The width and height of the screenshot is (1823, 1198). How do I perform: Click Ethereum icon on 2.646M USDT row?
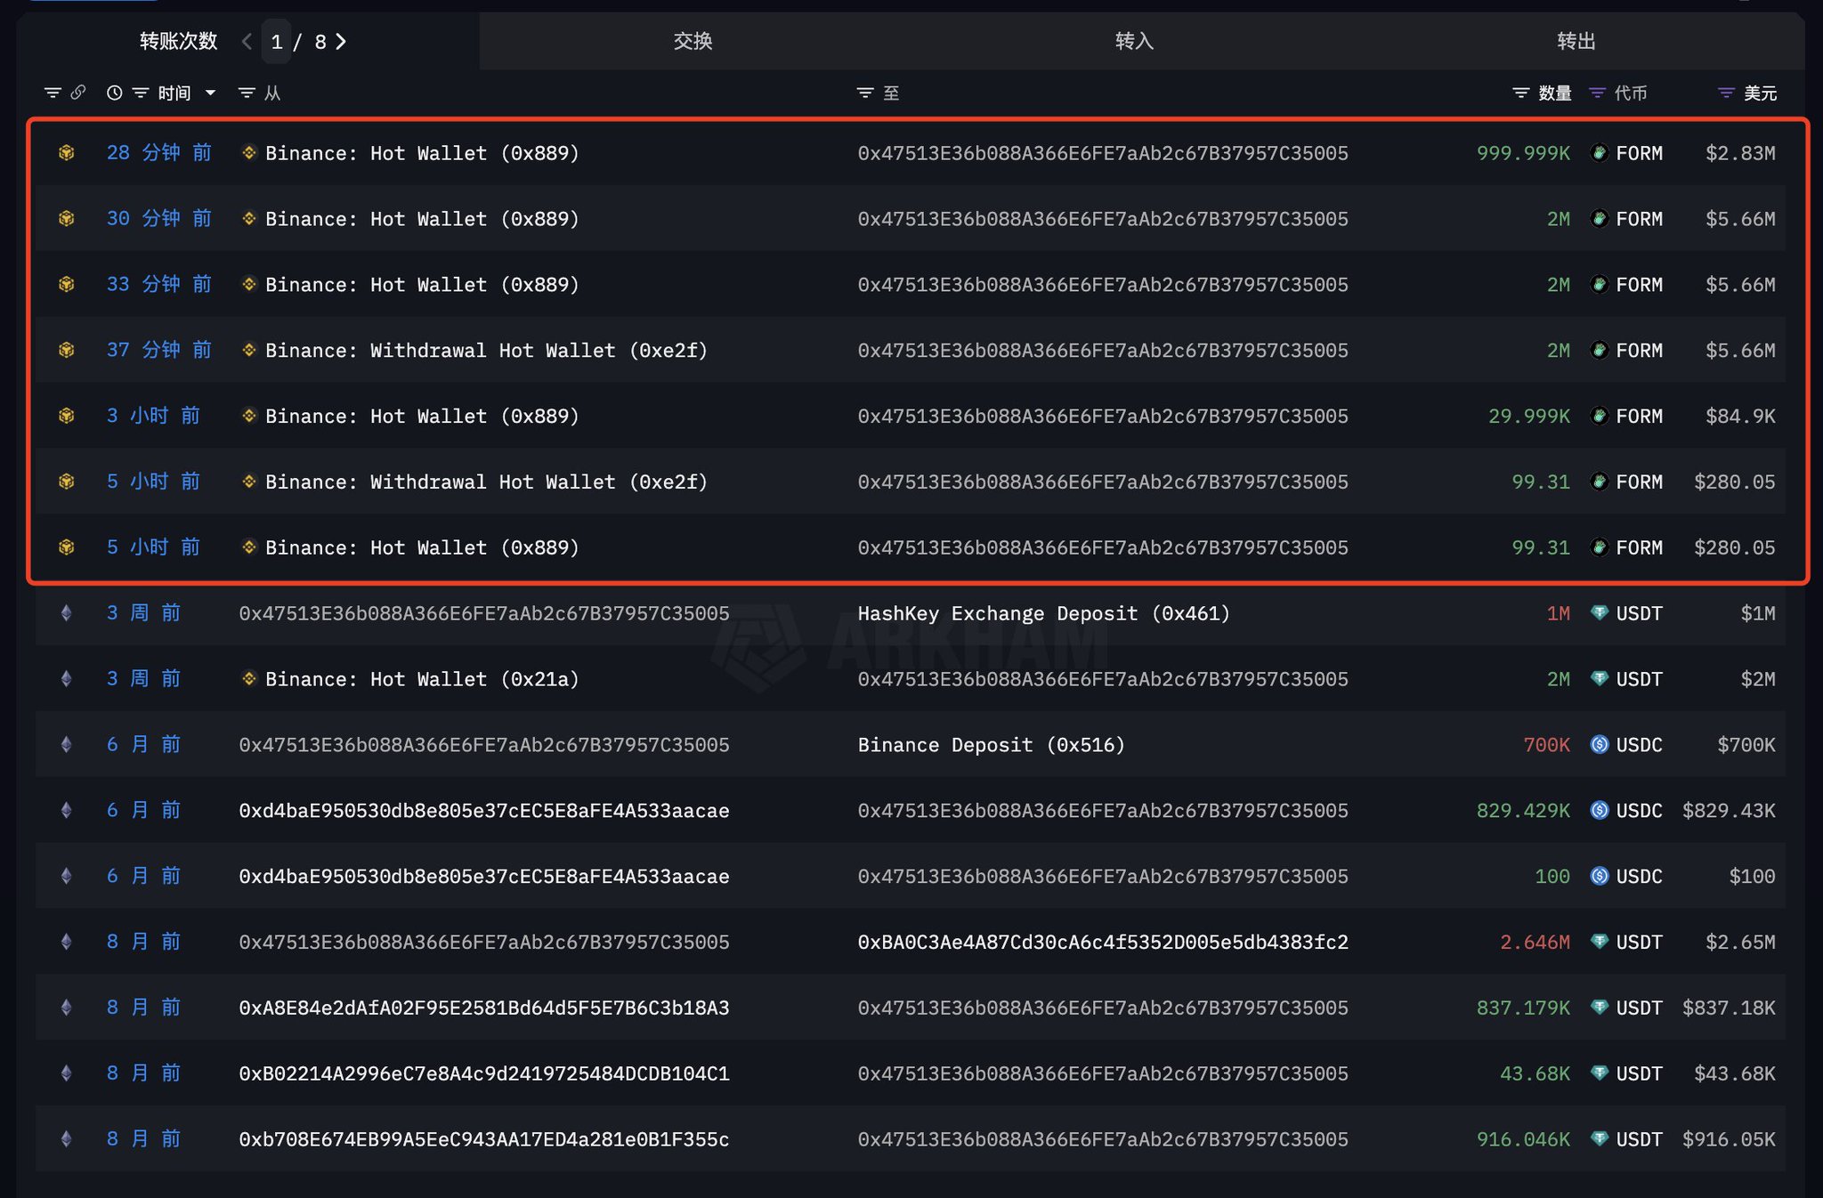66,942
